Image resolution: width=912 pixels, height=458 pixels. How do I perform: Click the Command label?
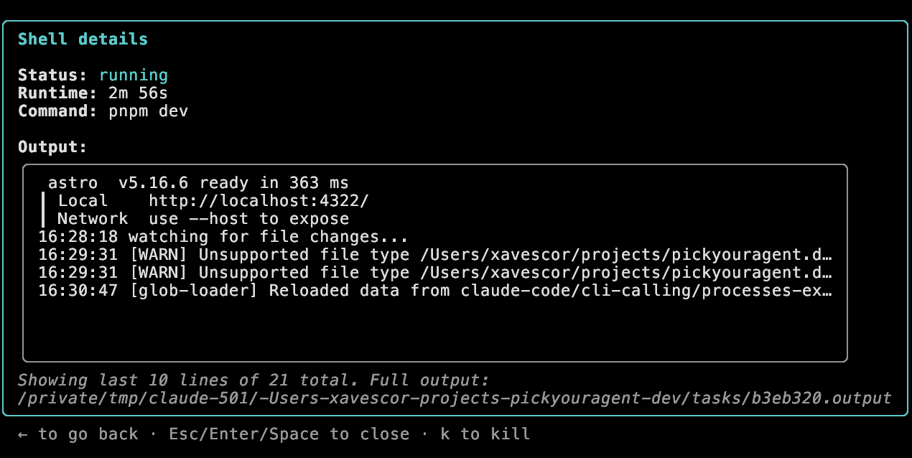pyautogui.click(x=57, y=111)
